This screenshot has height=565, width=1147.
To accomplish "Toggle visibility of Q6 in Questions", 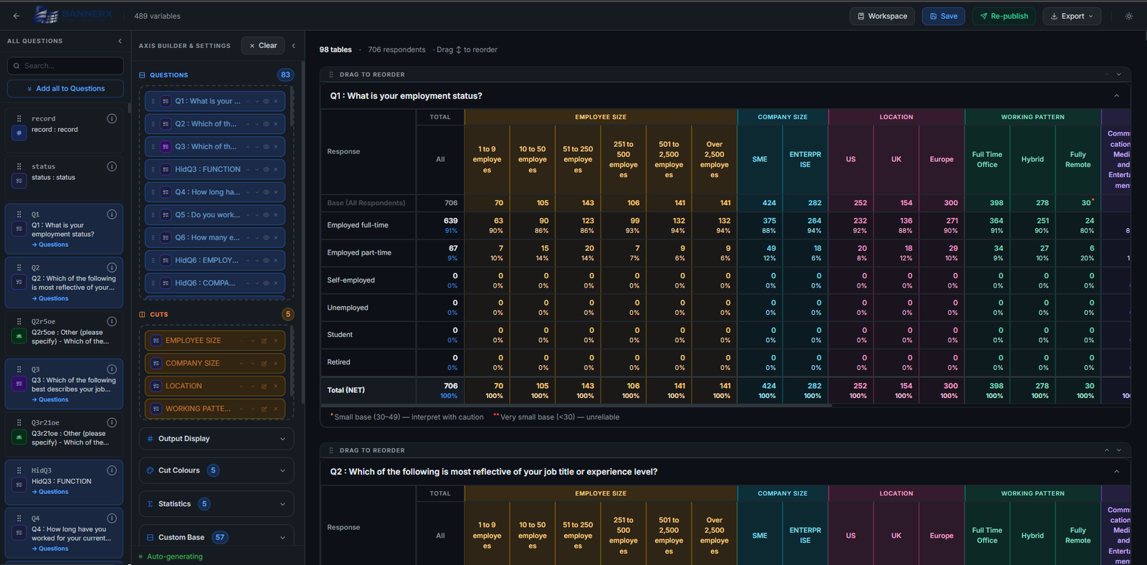I will pyautogui.click(x=266, y=237).
